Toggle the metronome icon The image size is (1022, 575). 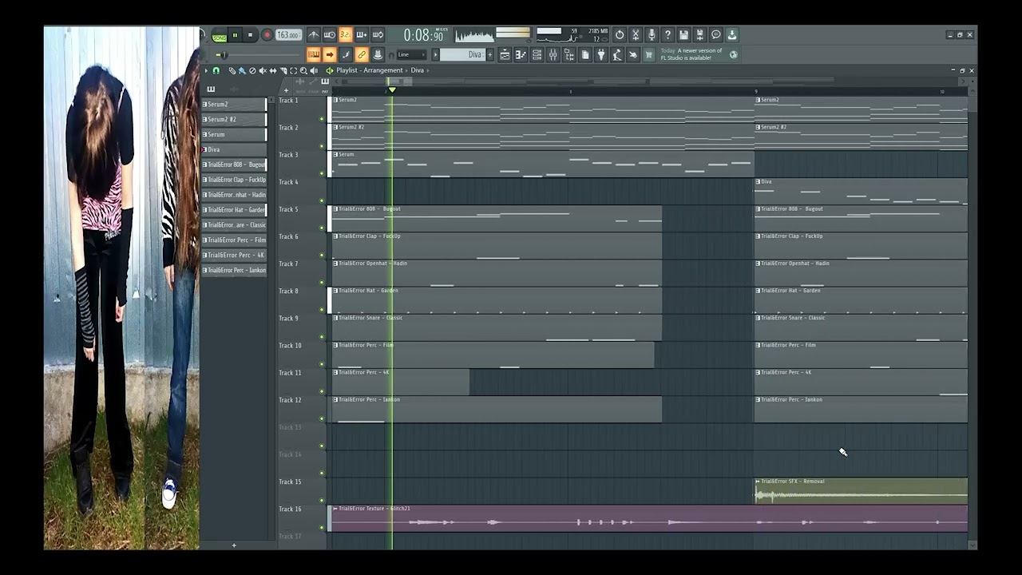313,34
